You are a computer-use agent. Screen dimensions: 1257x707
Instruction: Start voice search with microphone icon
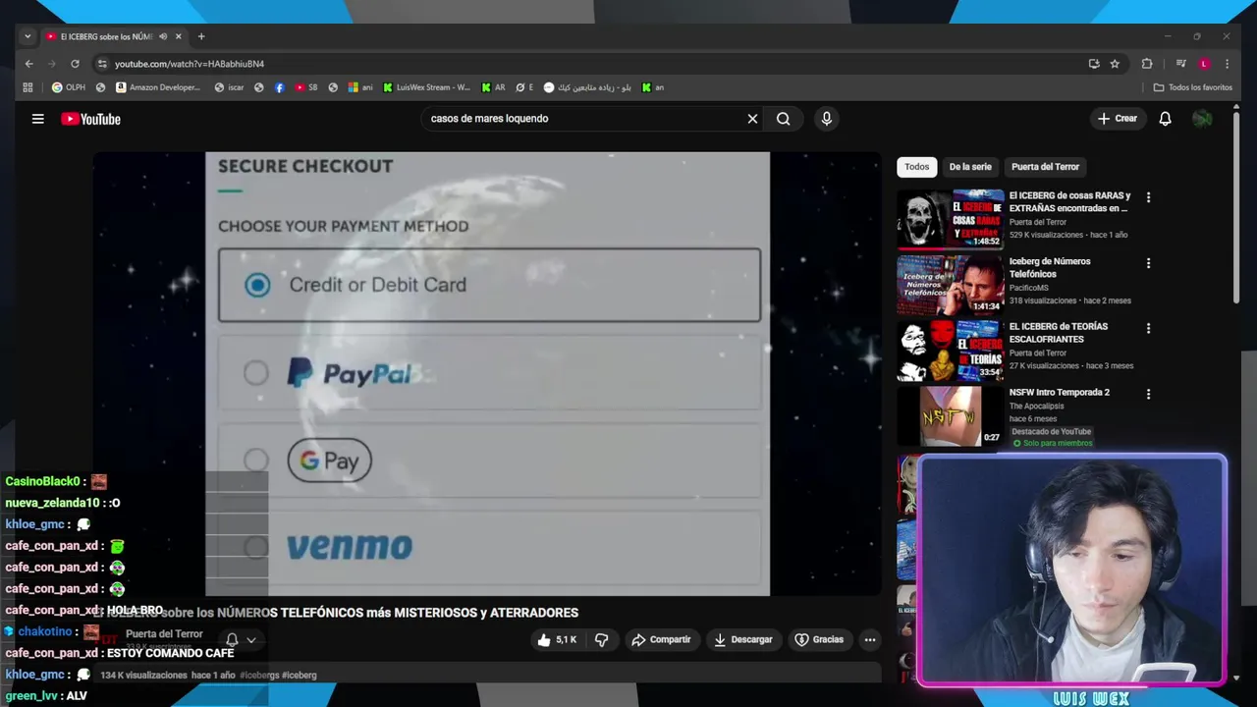click(x=826, y=119)
